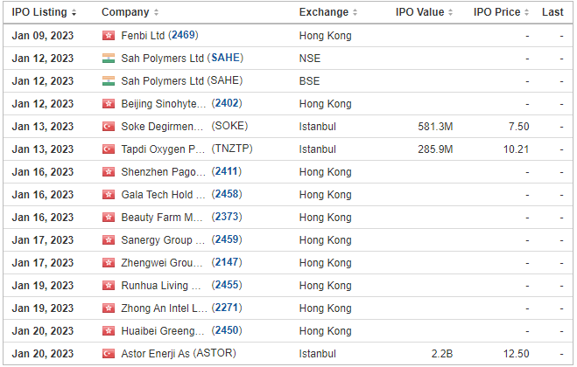The width and height of the screenshot is (577, 367).
Task: Select Istanbul exchange on Astor Enerji row
Action: (318, 354)
